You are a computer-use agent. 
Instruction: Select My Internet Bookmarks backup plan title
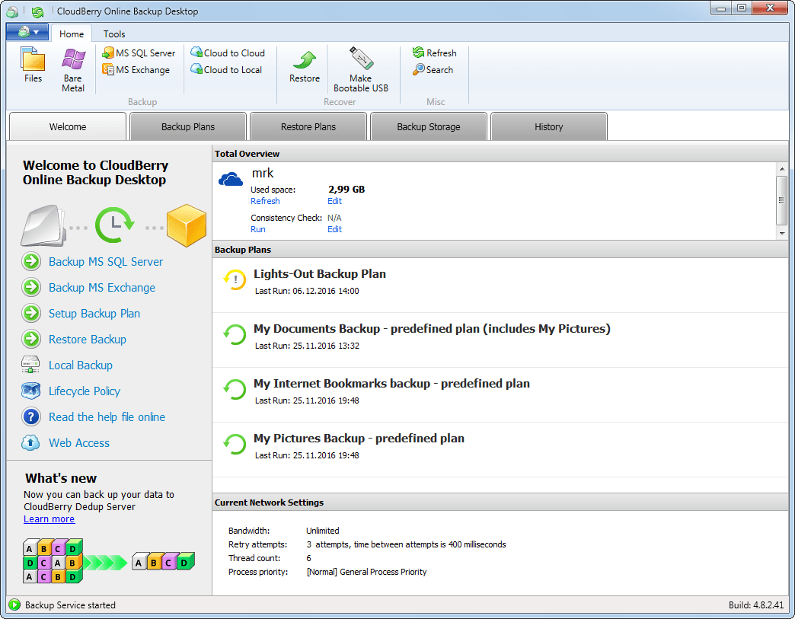(392, 383)
